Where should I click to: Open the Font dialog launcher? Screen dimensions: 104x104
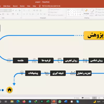(x=21, y=18)
